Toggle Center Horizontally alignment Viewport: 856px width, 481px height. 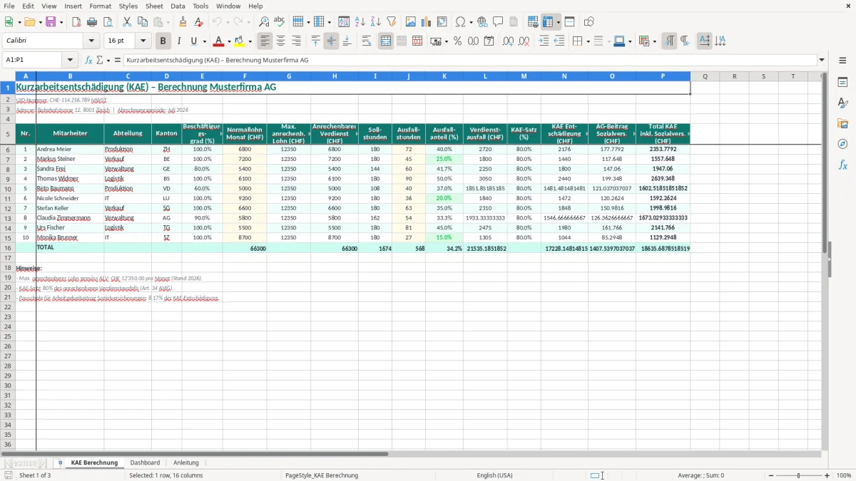(x=280, y=41)
